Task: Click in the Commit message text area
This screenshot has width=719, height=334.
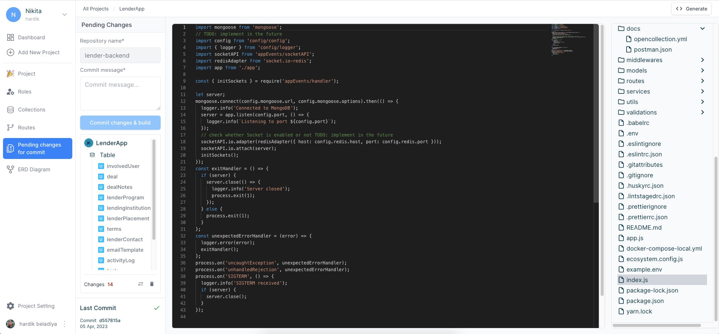Action: [120, 94]
